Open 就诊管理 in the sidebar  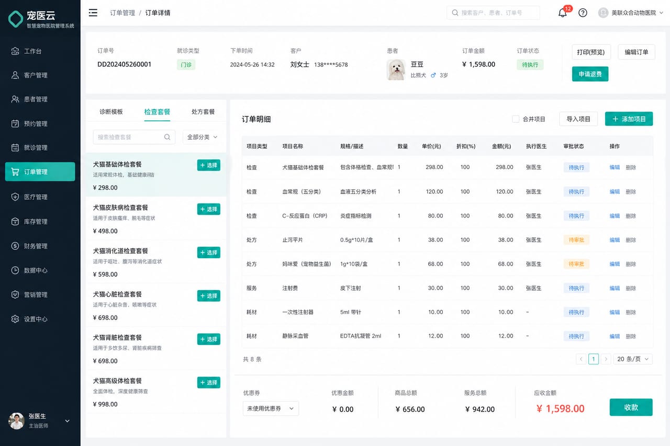pyautogui.click(x=40, y=148)
